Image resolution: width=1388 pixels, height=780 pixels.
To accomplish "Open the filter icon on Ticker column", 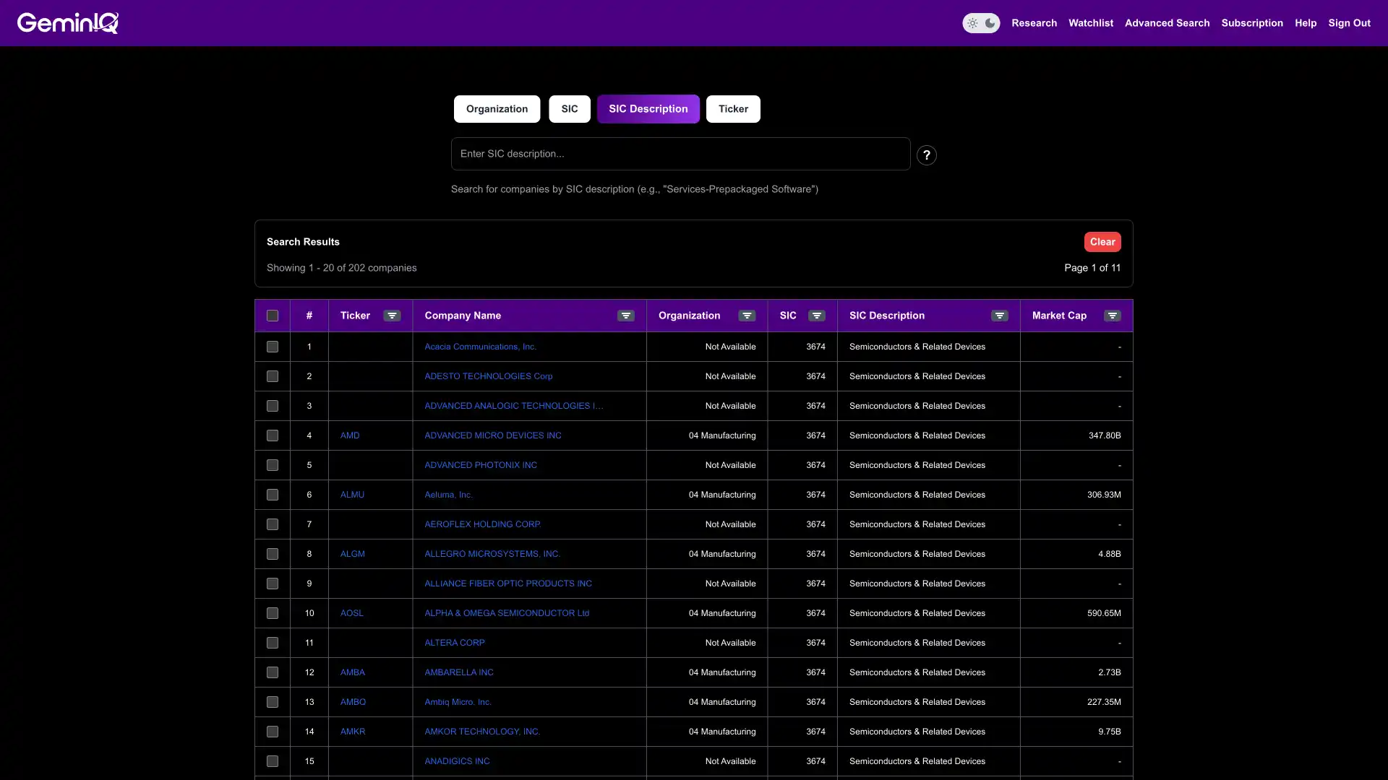I will [x=391, y=316].
